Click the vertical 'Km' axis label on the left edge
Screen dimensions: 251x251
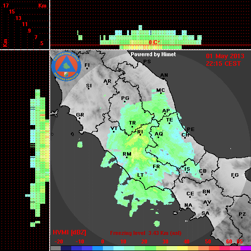[5, 43]
